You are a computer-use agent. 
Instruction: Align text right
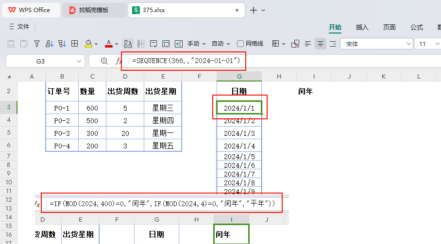click(x=333, y=44)
